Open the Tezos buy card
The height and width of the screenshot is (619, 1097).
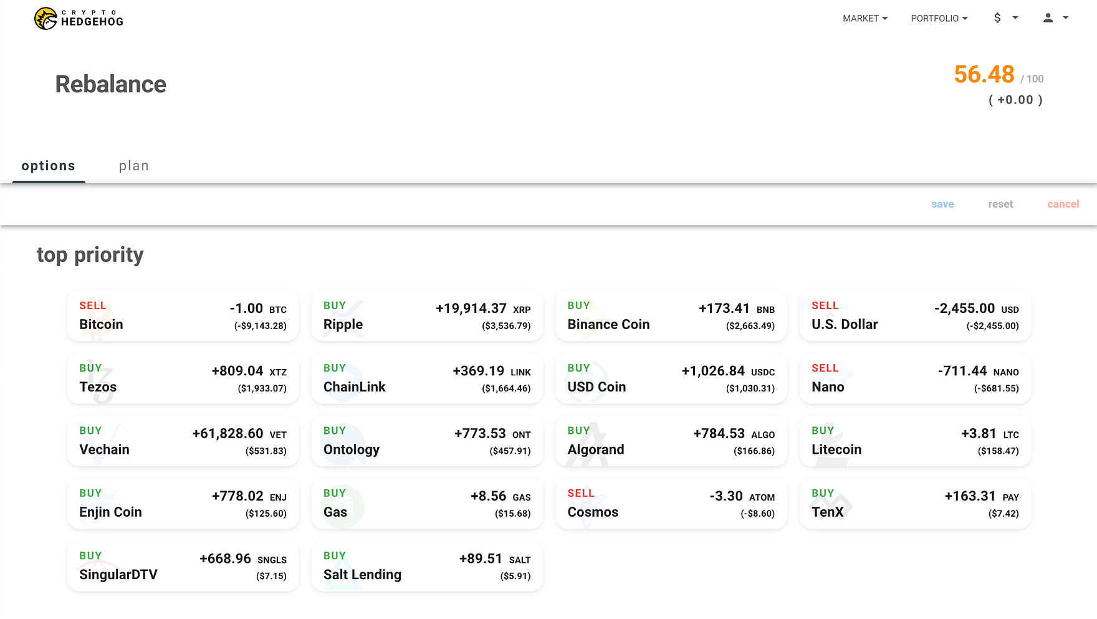183,378
